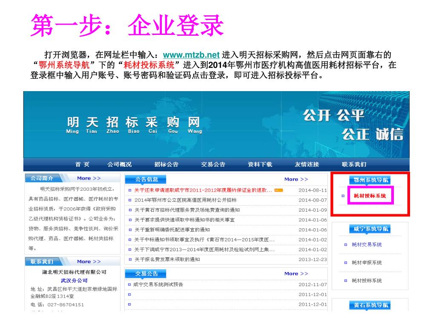Open the 招标公告 navigation menu item
Screen dimensions: 436x327
tap(166, 164)
